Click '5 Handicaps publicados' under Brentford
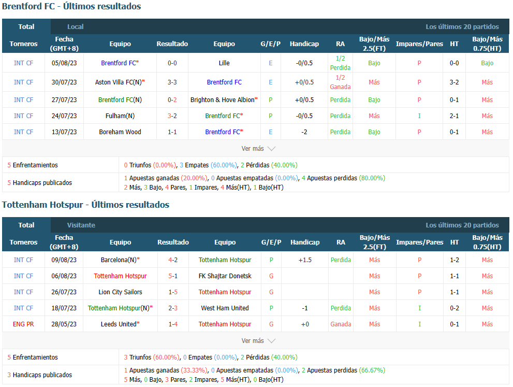This screenshot has width=513, height=387. (x=39, y=183)
